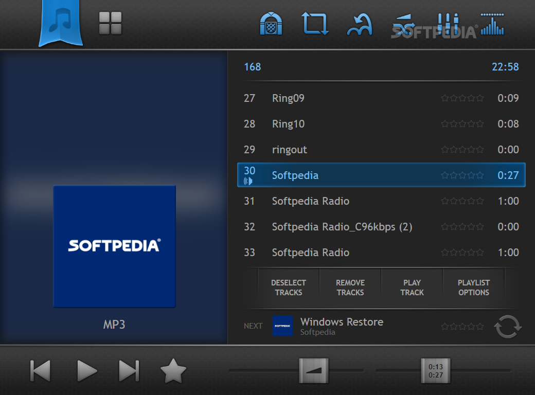Select track 29 ringout

382,149
